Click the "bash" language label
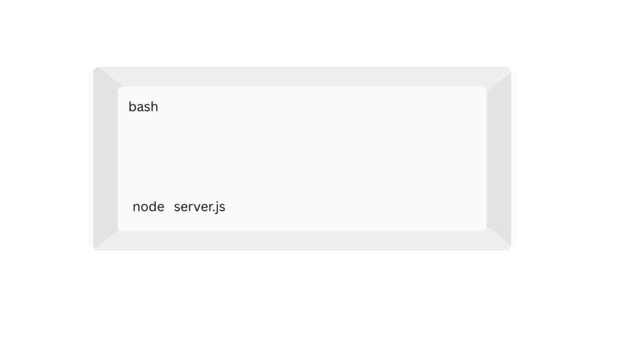Image resolution: width=625 pixels, height=351 pixels. [x=143, y=107]
